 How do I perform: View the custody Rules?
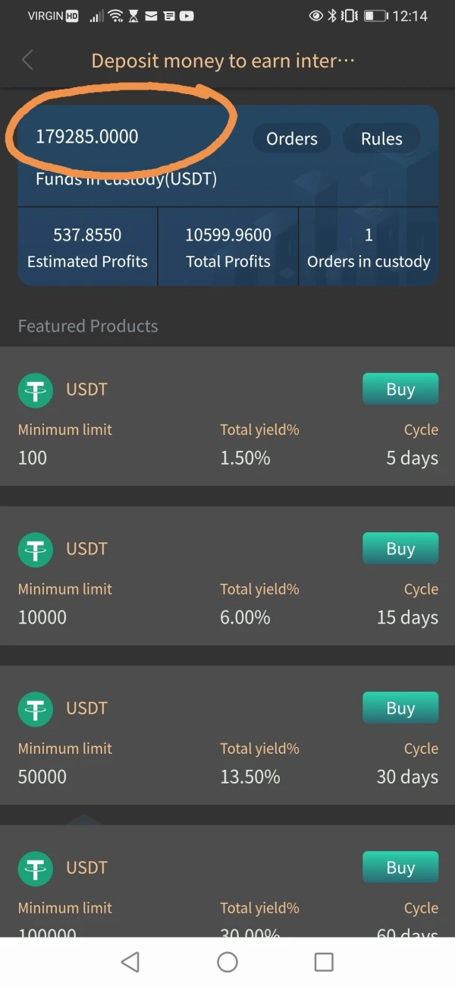click(x=381, y=139)
